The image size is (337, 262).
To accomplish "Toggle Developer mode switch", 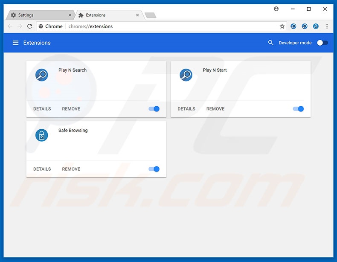I will pos(322,43).
